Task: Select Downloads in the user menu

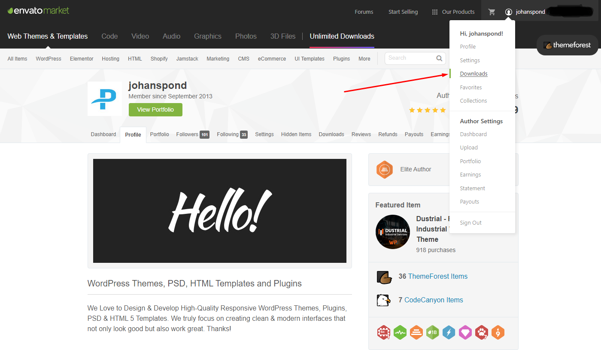Action: pos(474,74)
